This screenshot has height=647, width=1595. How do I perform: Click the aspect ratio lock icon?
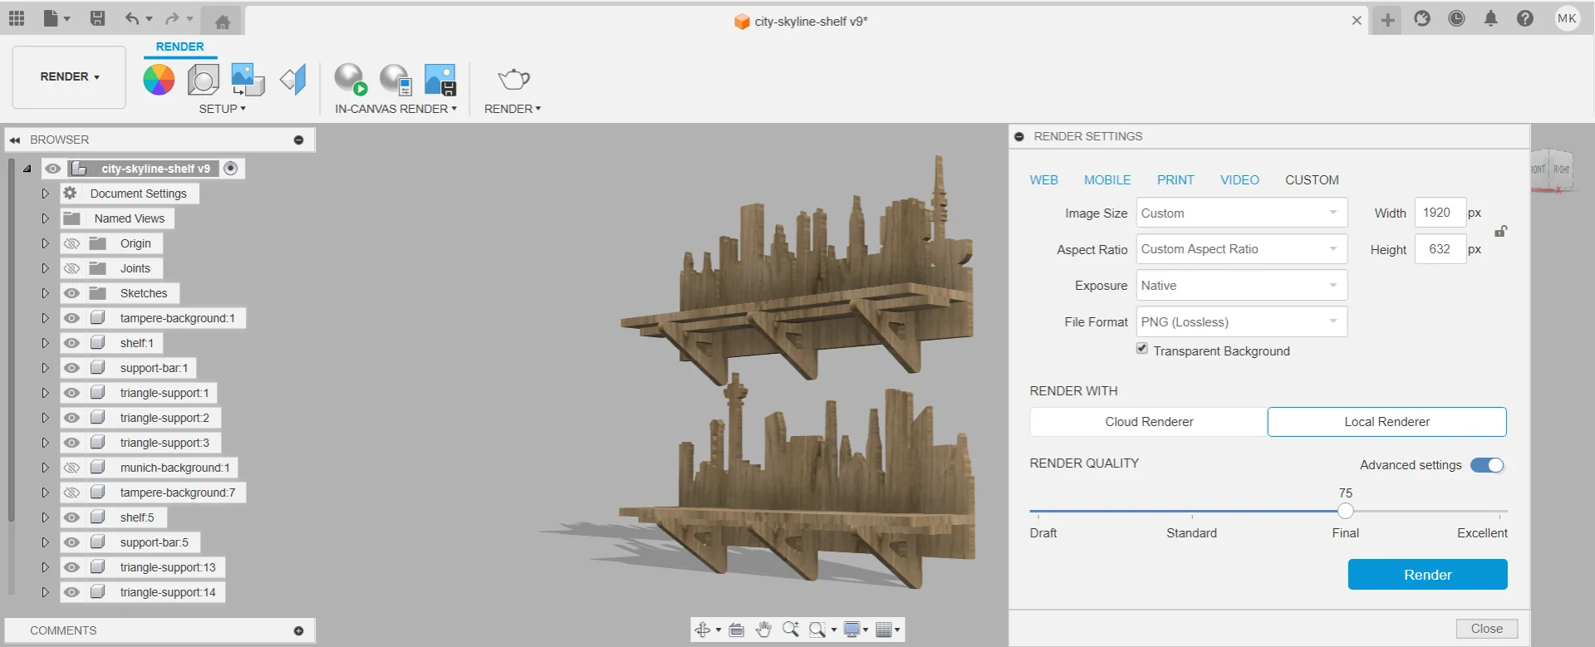point(1500,232)
